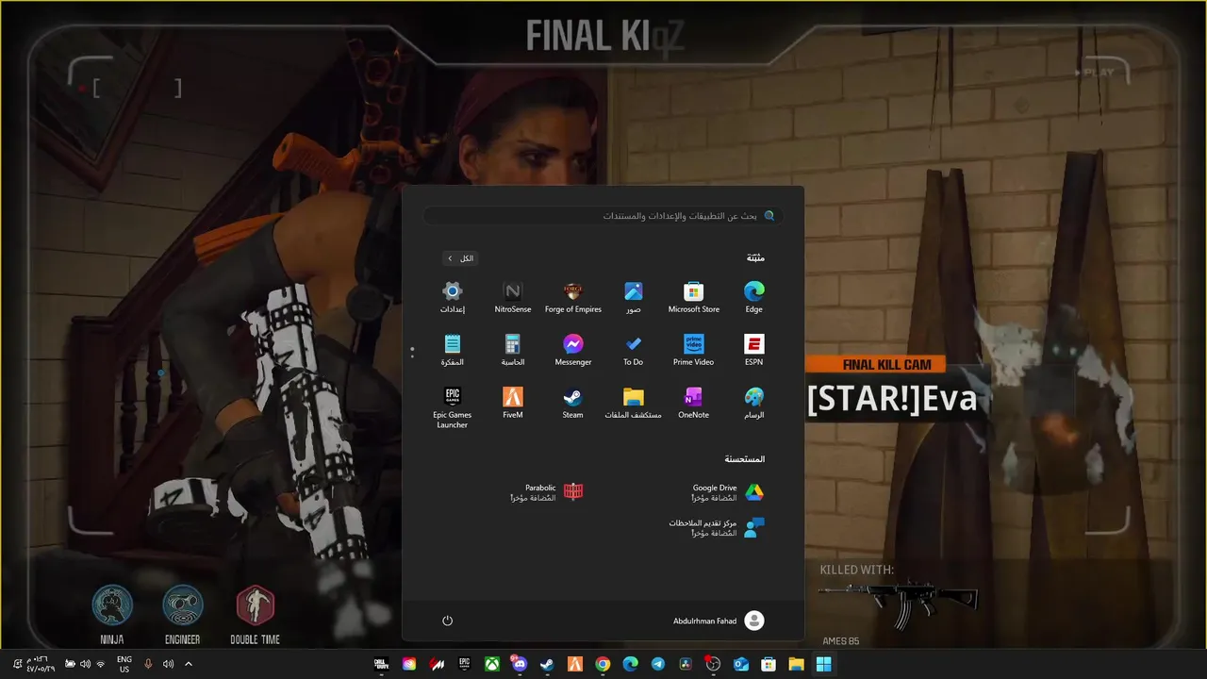This screenshot has height=679, width=1207.
Task: Open Abdulrhman Fahad account menu
Action: [x=719, y=621]
